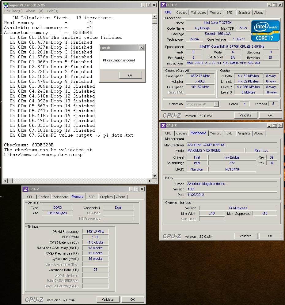Image resolution: width=285 pixels, height=305 pixels.
Task: Switch to Mainboard tab in the Memory window
Action: click(x=60, y=197)
